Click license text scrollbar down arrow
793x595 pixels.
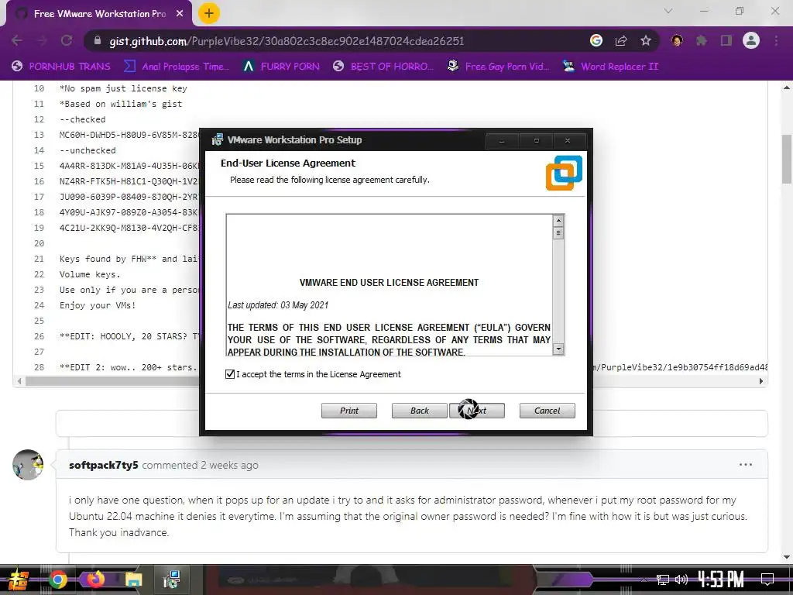click(x=558, y=349)
